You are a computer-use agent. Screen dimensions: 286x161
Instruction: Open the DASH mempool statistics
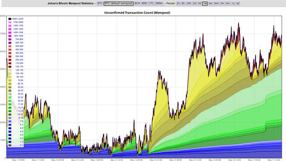[159, 4]
